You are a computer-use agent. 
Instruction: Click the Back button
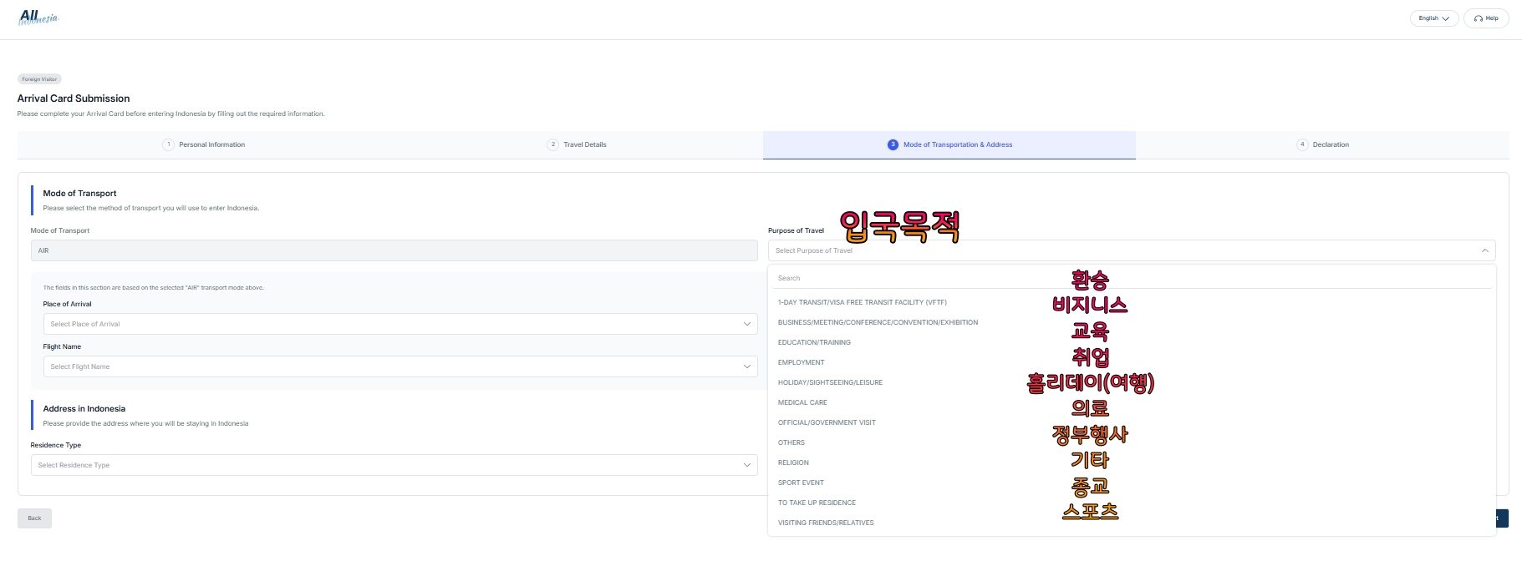(34, 518)
